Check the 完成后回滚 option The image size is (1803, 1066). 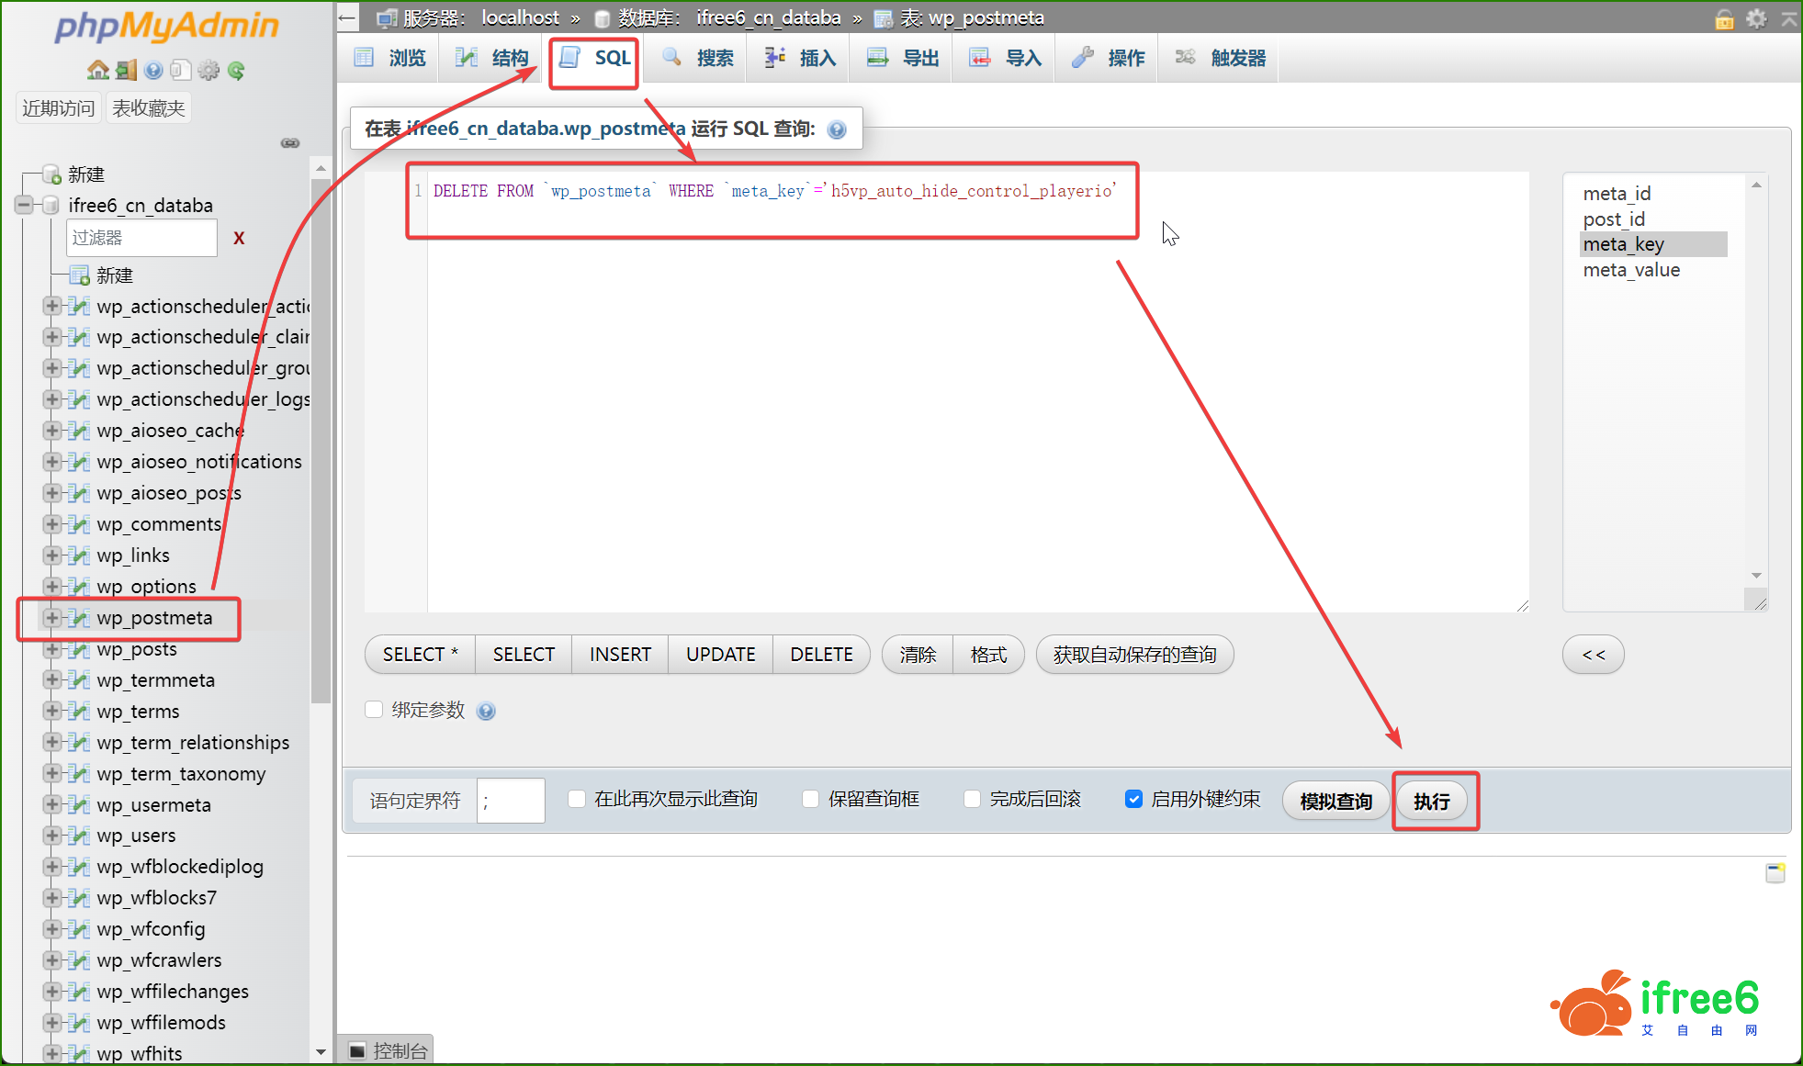click(x=972, y=799)
